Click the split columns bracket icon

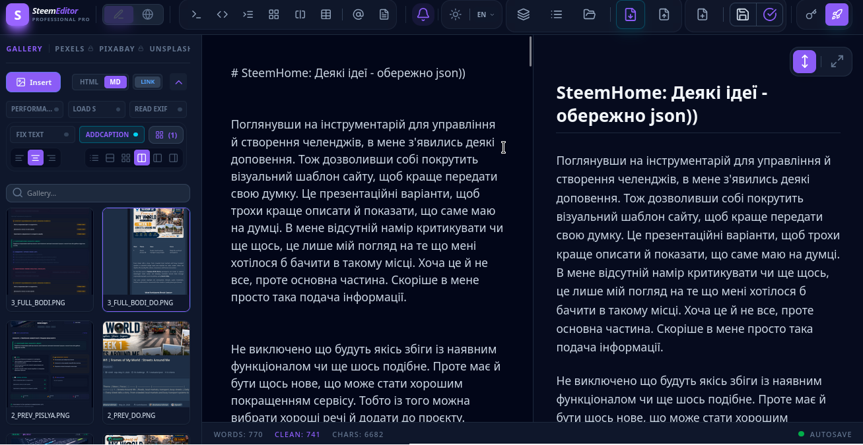pyautogui.click(x=300, y=15)
